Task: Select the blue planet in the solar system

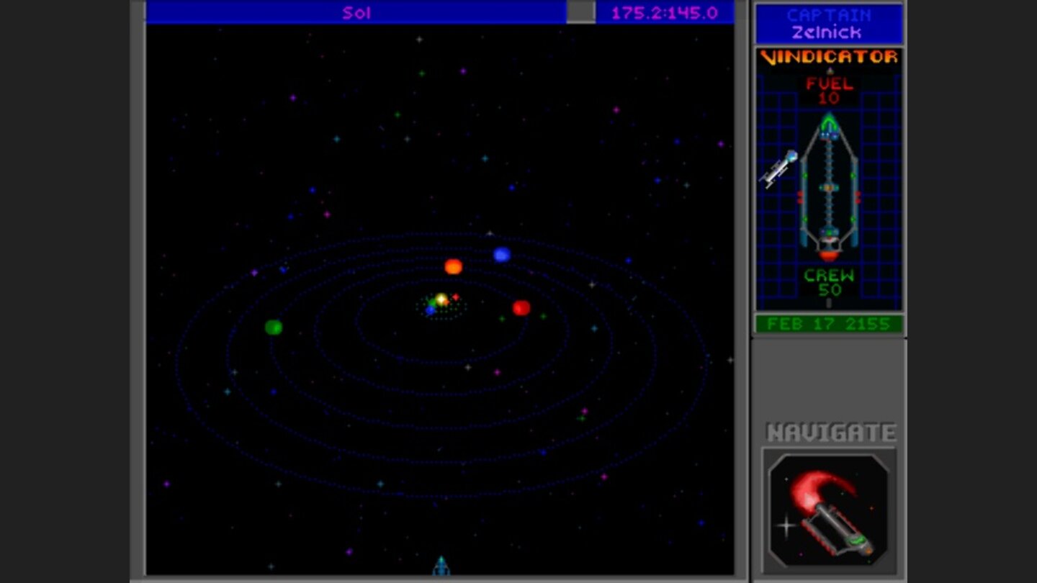Action: click(x=502, y=254)
